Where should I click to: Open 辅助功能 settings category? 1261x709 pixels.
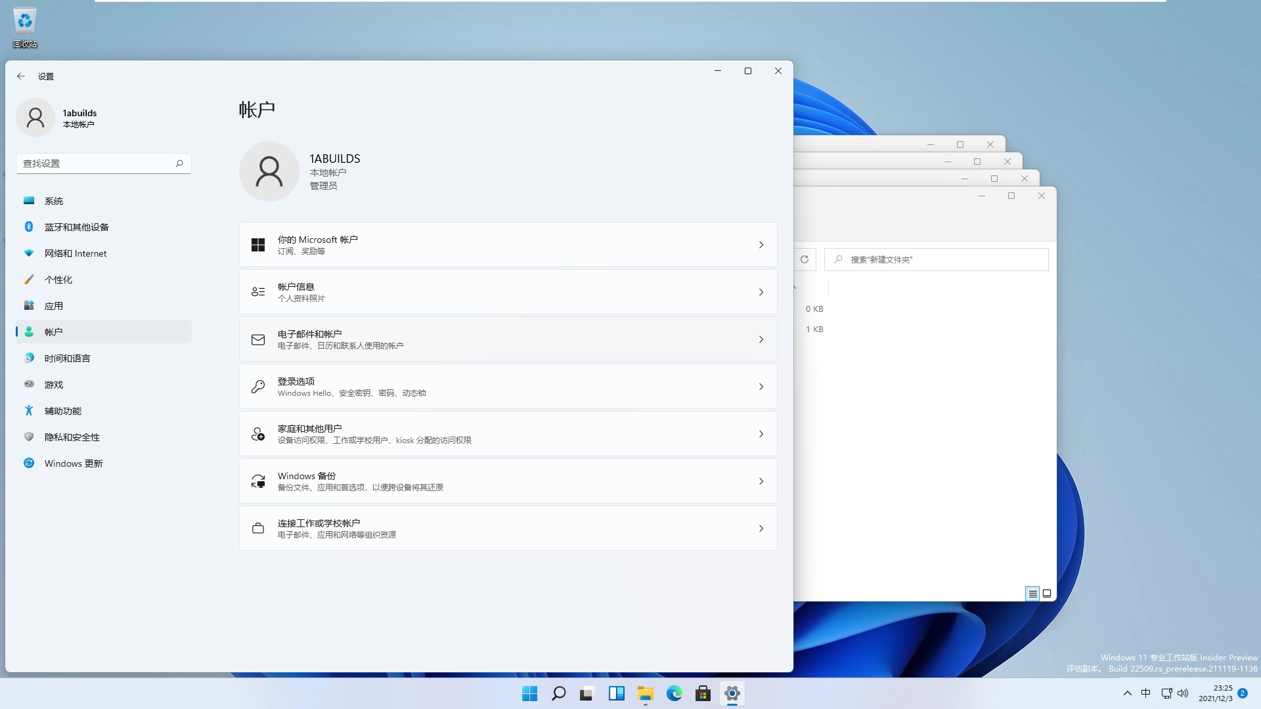click(104, 411)
